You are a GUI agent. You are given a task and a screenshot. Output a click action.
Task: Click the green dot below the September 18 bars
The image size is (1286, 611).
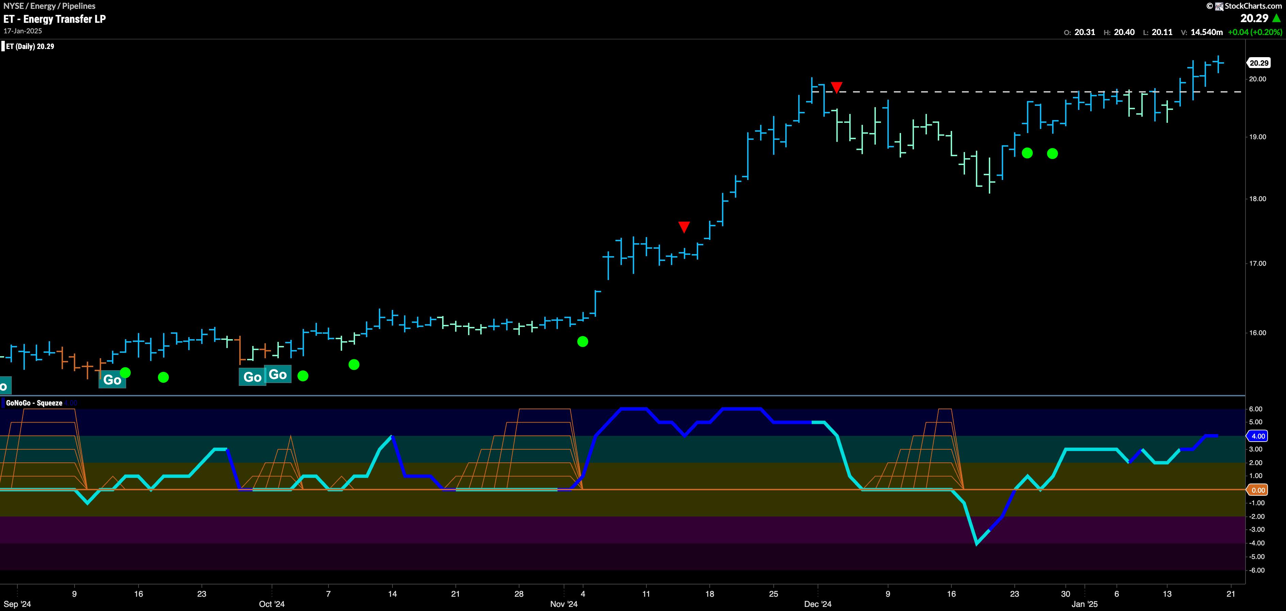pos(163,377)
